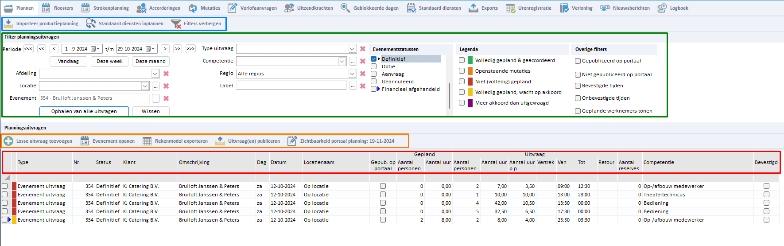784x246 pixels.
Task: Click Losse uitvraag toevoegen plus icon
Action: point(8,141)
